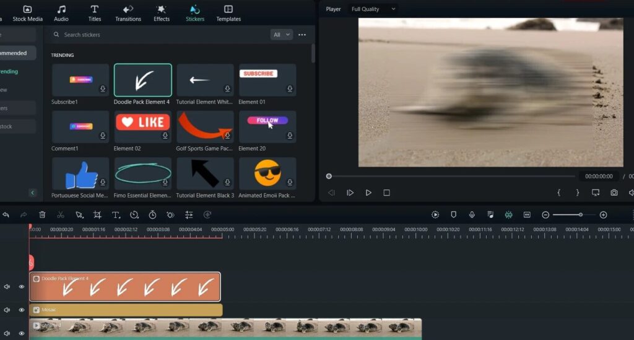Redo the last action

tap(24, 215)
